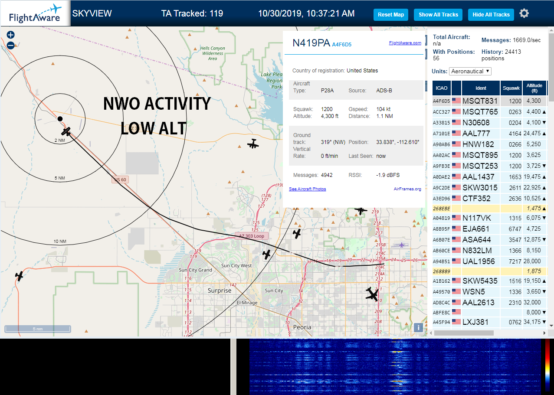
Task: Click Hide All Tracks button
Action: (x=491, y=15)
